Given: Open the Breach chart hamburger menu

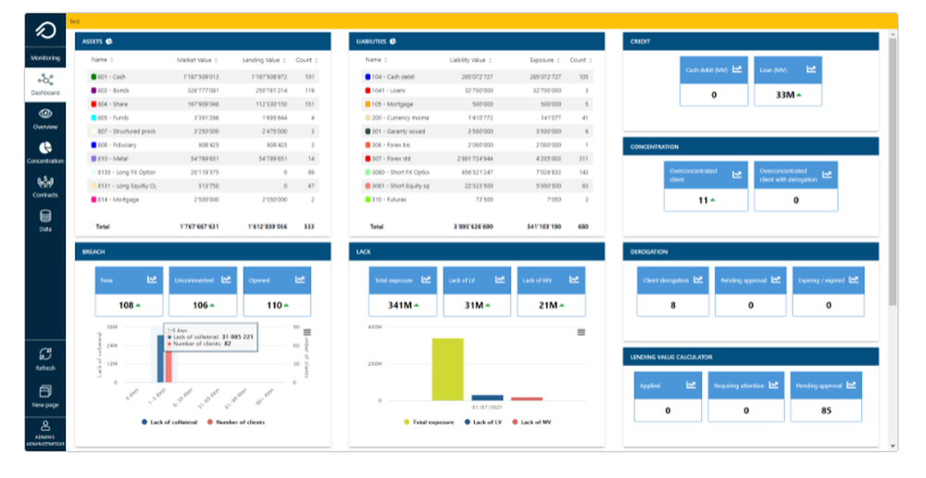Looking at the screenshot, I should pyautogui.click(x=307, y=333).
